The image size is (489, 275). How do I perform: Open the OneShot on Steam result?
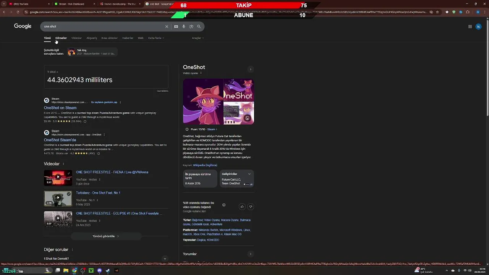pyautogui.click(x=60, y=108)
